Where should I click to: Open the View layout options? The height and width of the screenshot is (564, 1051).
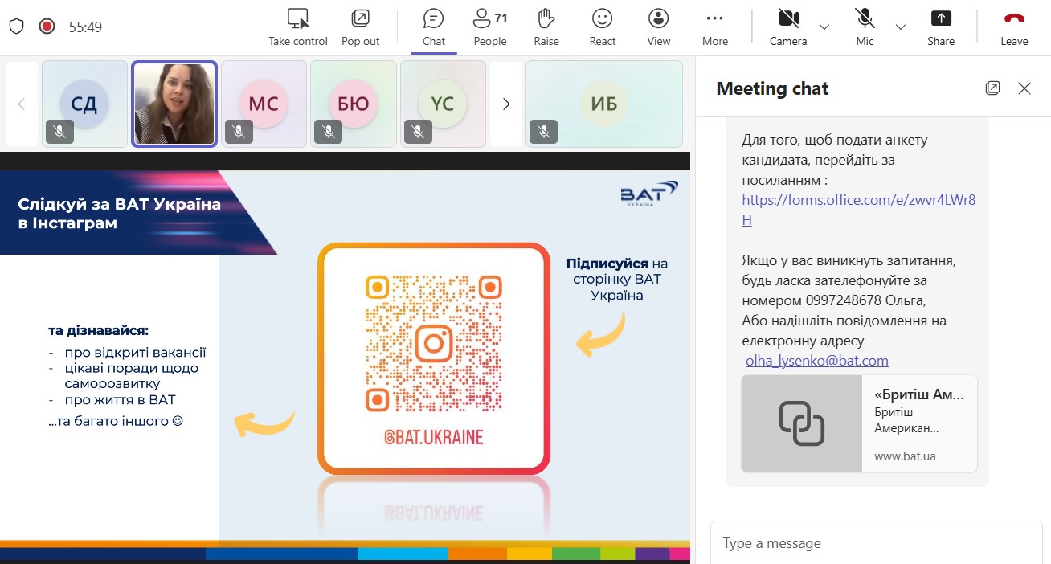[x=658, y=27]
